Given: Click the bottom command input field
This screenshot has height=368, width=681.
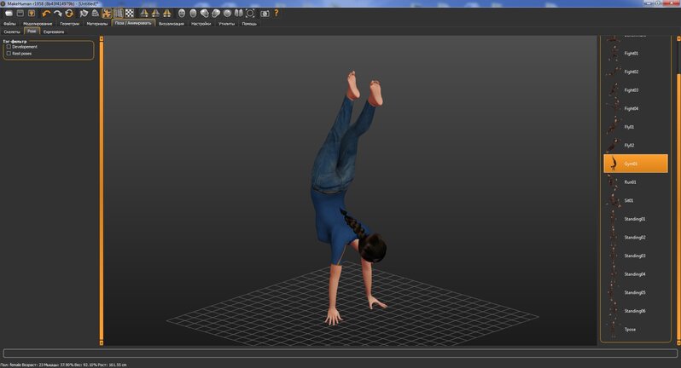Looking at the screenshot, I should [x=340, y=353].
